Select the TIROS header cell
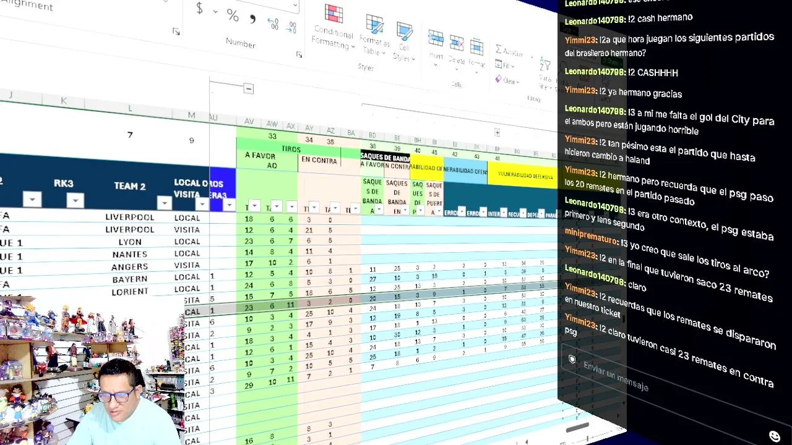792x445 pixels. tap(291, 149)
